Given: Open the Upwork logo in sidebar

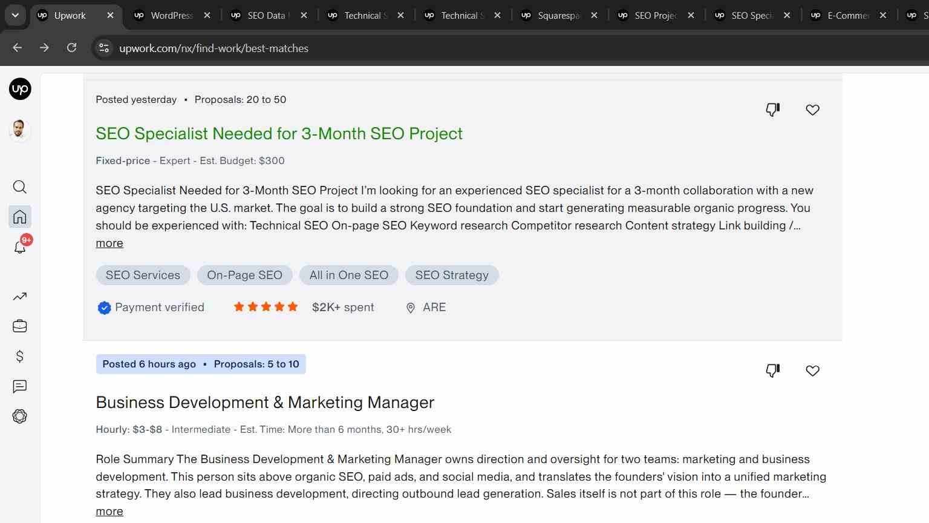Looking at the screenshot, I should (20, 89).
